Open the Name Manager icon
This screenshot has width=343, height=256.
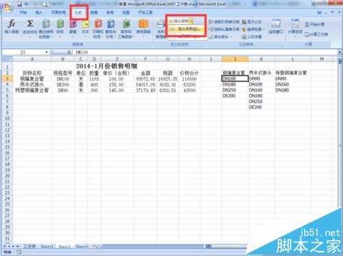coord(161,24)
